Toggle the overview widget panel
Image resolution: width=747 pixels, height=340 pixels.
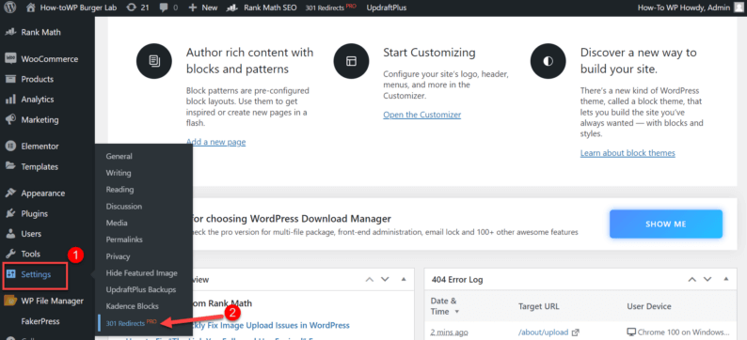click(404, 279)
